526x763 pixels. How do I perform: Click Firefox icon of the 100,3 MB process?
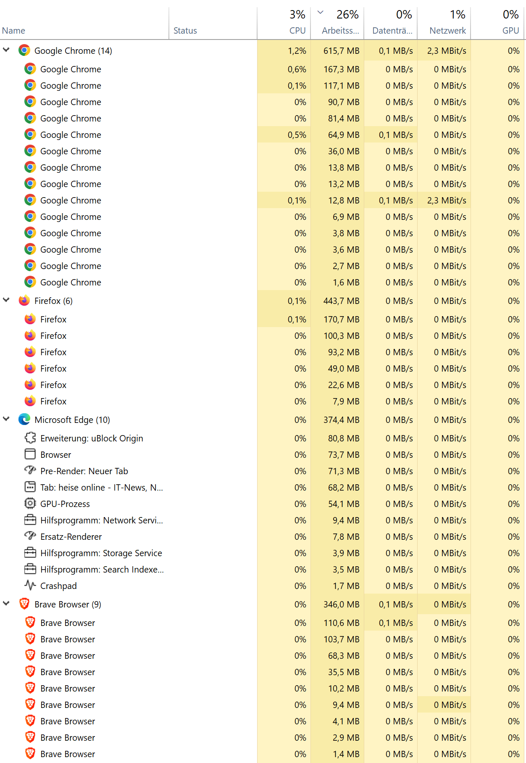[x=30, y=335]
